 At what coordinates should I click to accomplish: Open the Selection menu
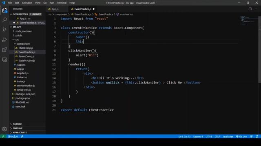click(x=27, y=3)
